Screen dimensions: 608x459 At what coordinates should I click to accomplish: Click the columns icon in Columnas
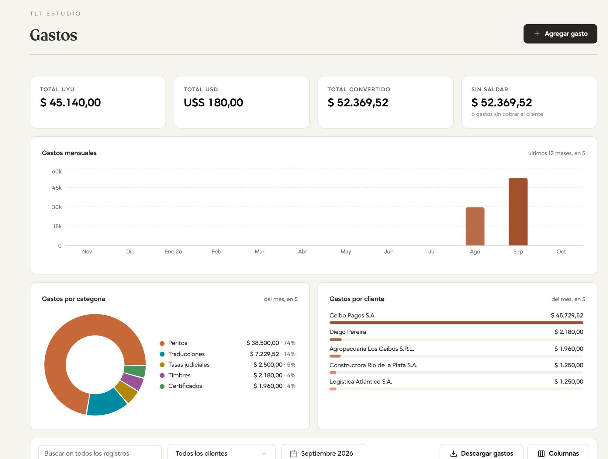541,454
